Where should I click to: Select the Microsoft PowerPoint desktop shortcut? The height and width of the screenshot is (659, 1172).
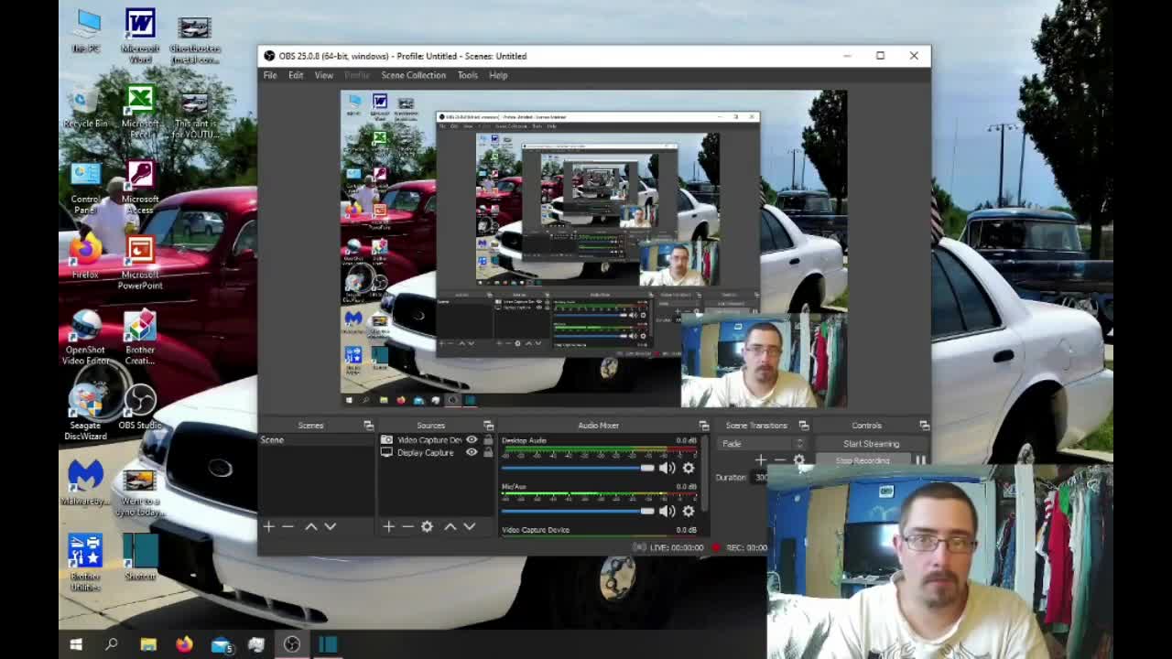(140, 264)
